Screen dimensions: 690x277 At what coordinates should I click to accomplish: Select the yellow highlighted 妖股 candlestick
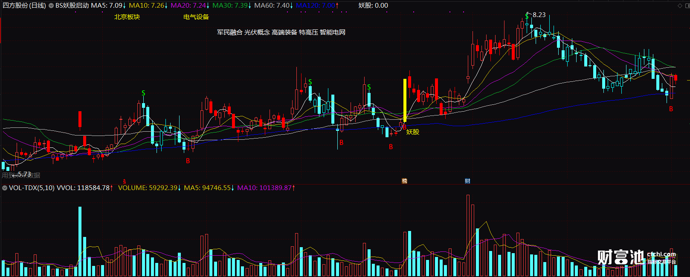coord(405,101)
